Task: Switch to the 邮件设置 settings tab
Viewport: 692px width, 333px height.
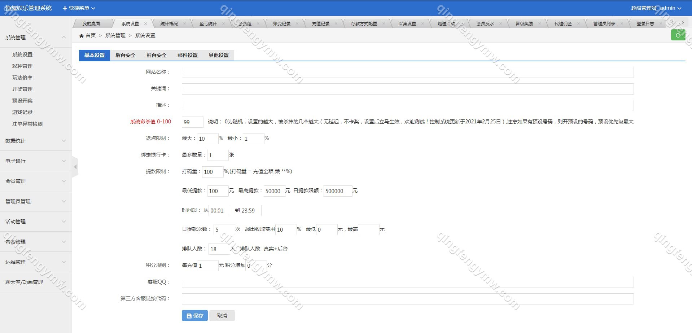Action: click(187, 55)
